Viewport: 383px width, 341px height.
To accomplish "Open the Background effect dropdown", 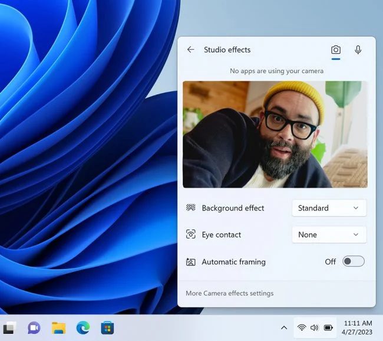I will click(x=329, y=208).
